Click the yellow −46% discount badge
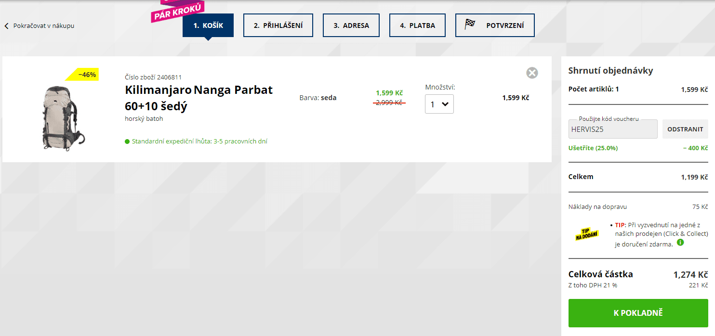The height and width of the screenshot is (336, 715). click(83, 75)
